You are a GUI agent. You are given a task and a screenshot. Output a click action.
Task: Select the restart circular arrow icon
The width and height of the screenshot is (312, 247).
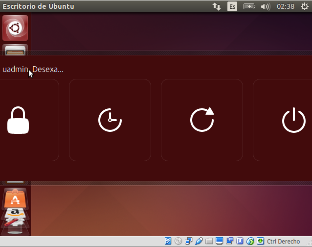(202, 120)
